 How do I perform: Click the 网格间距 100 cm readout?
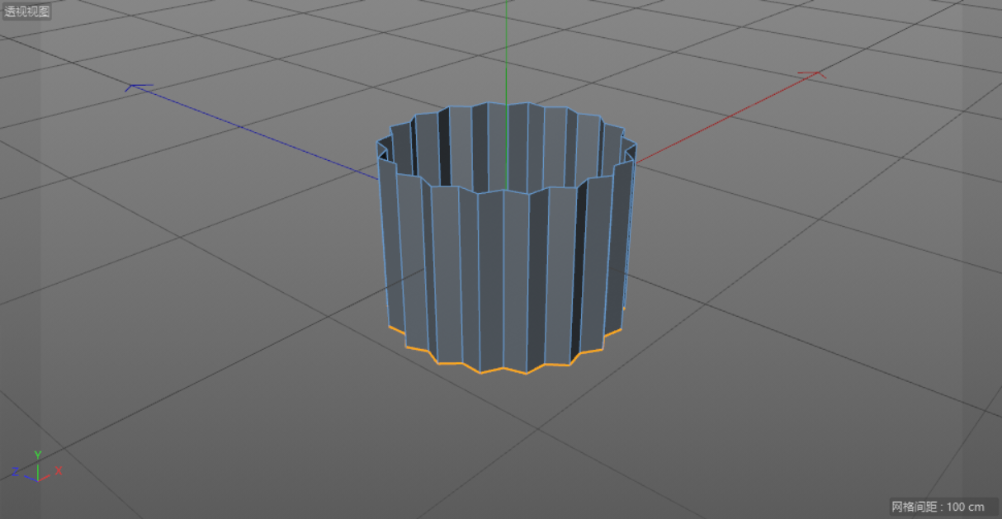938,507
